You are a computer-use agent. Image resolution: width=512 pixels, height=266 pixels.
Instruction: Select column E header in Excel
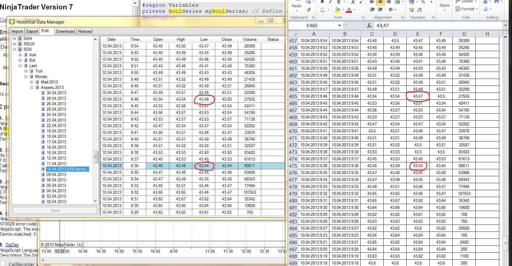click(x=418, y=34)
